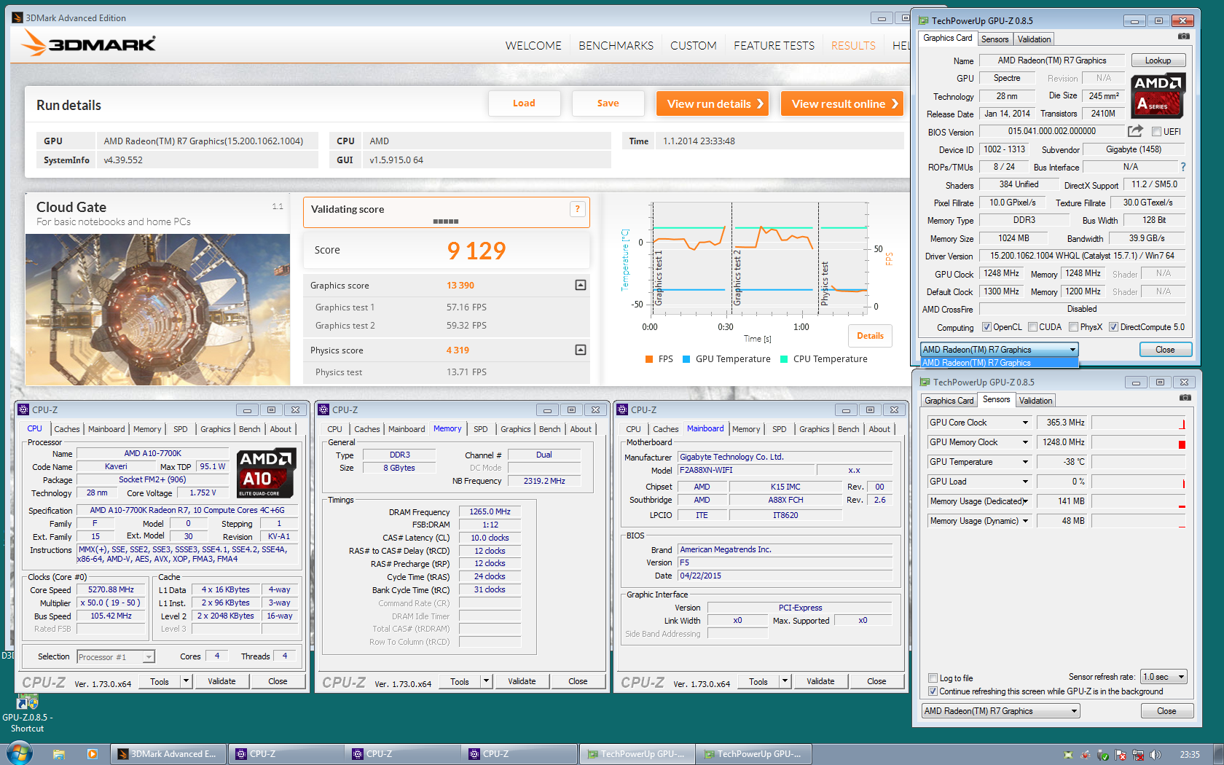Click the 3DMark Advanced Edition title bar icon
The width and height of the screenshot is (1224, 765).
coord(17,17)
